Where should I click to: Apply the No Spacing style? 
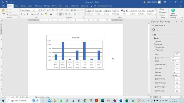[98, 12]
